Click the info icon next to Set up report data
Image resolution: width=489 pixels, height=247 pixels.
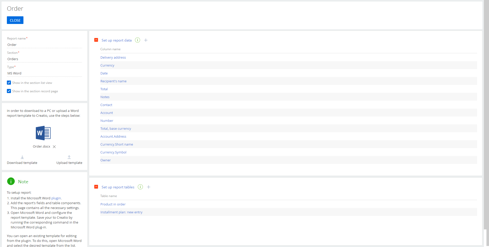(x=138, y=40)
